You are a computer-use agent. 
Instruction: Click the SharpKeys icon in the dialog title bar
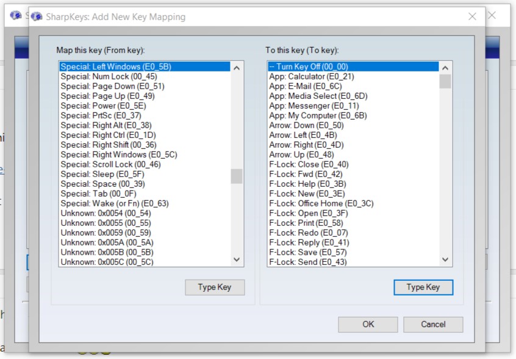point(37,16)
